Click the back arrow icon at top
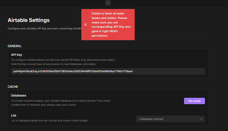Screen dimensions: 228x131 click(x=108, y=3)
